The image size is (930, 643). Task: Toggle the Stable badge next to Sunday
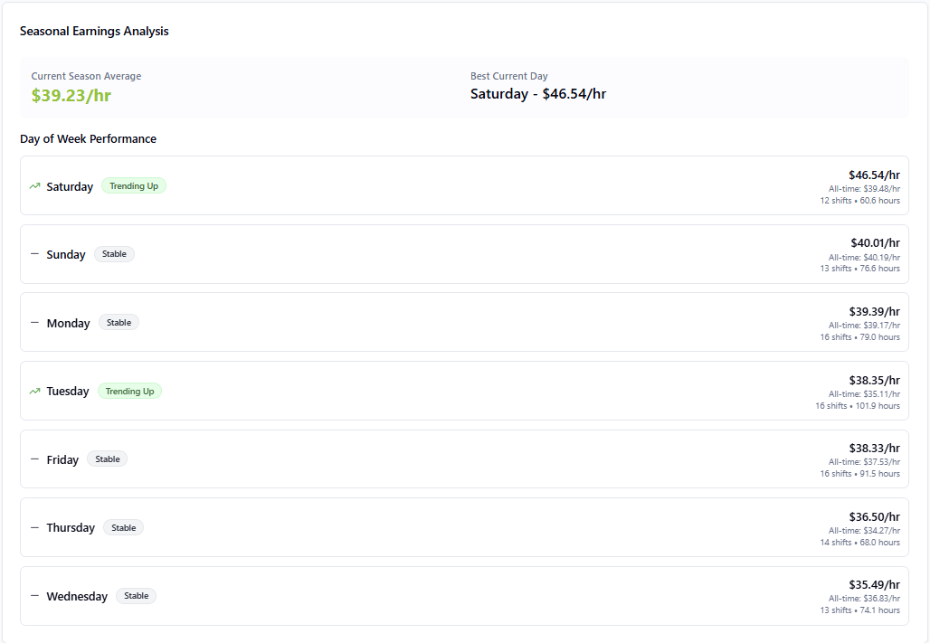click(x=114, y=253)
